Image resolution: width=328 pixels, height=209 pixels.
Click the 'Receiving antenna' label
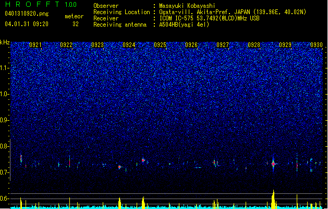click(x=120, y=25)
